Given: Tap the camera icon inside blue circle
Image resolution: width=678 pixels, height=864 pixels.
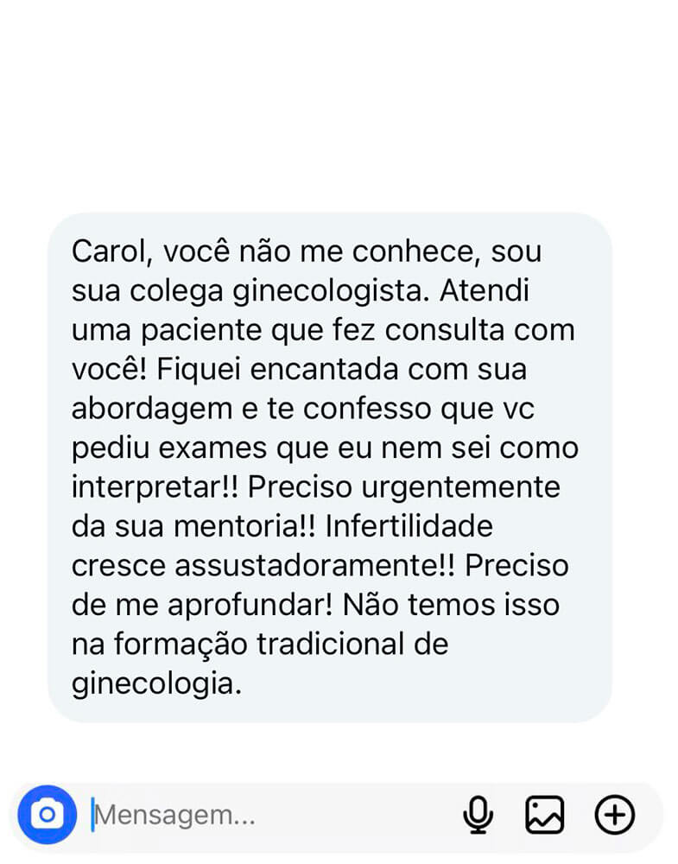Looking at the screenshot, I should (x=47, y=814).
